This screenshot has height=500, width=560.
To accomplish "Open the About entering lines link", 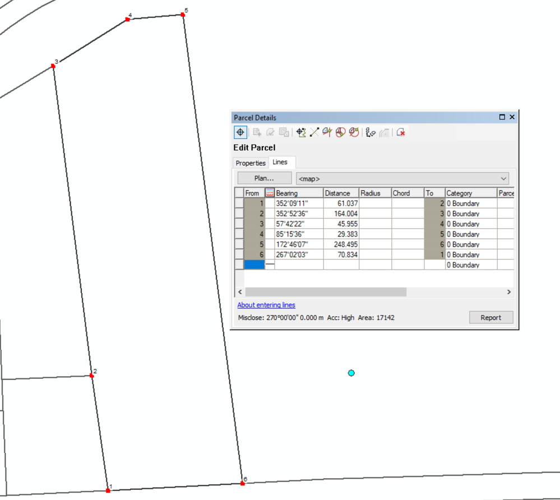I will (266, 305).
